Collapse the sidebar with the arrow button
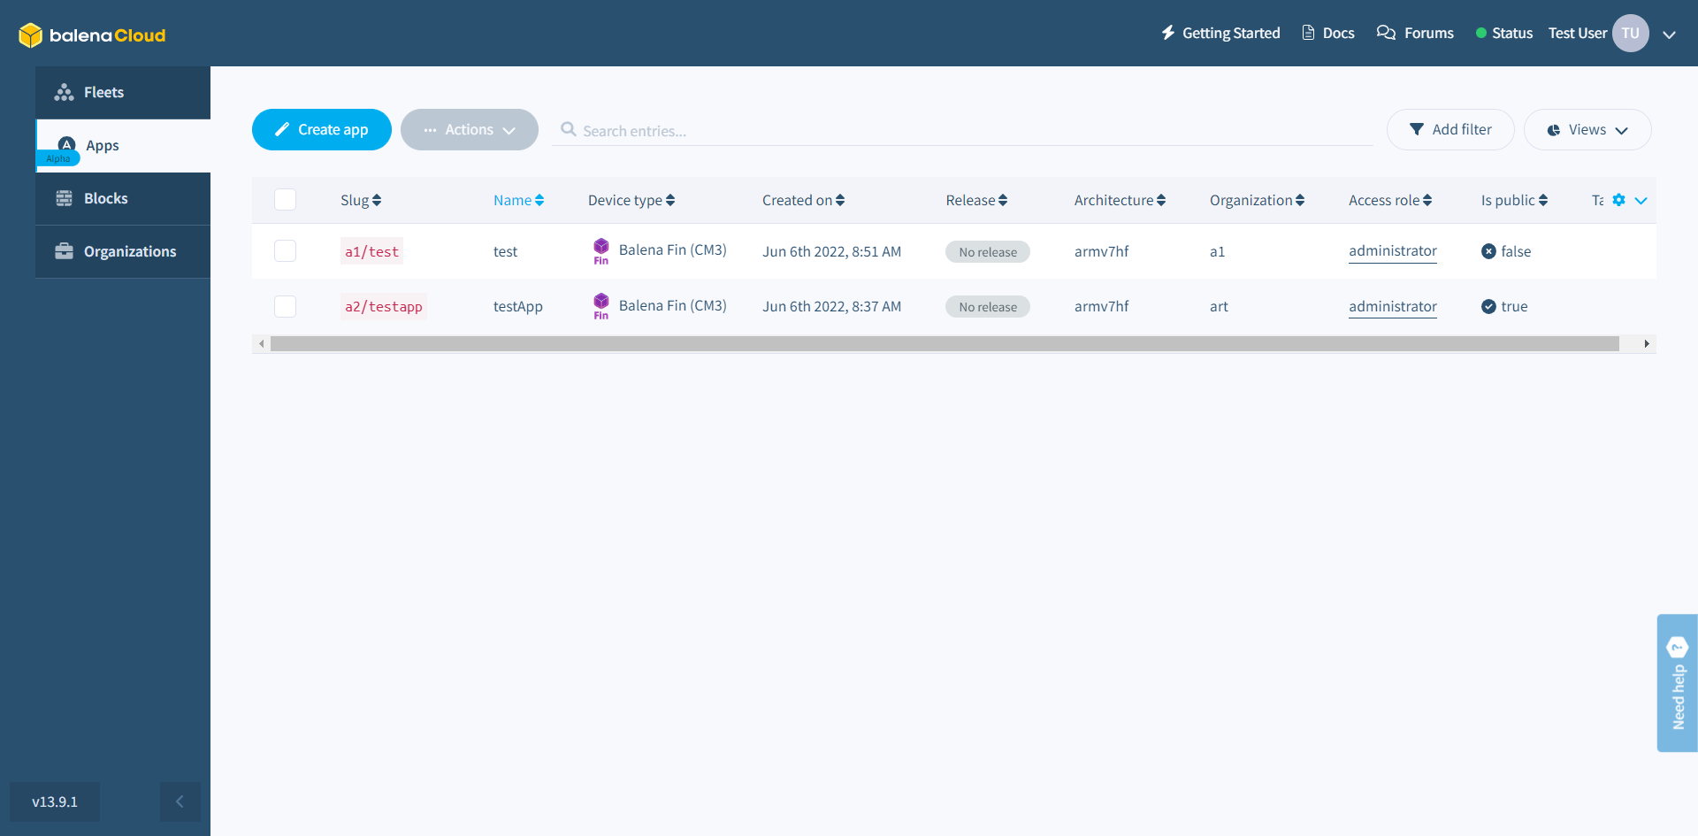1698x836 pixels. click(180, 801)
